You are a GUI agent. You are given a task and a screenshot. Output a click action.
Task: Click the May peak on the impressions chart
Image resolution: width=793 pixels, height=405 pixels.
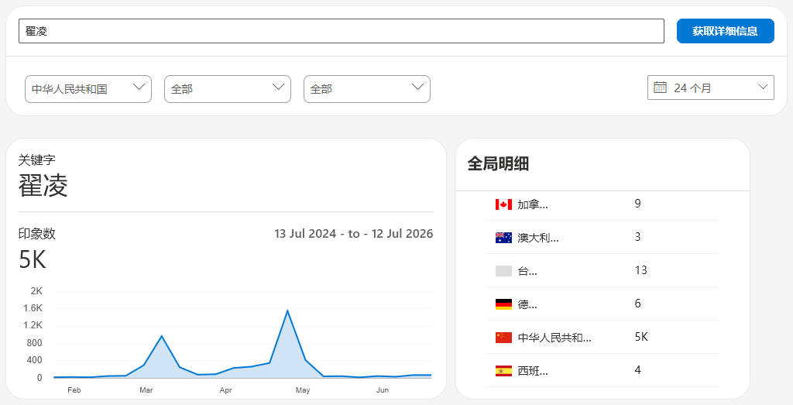tap(287, 311)
